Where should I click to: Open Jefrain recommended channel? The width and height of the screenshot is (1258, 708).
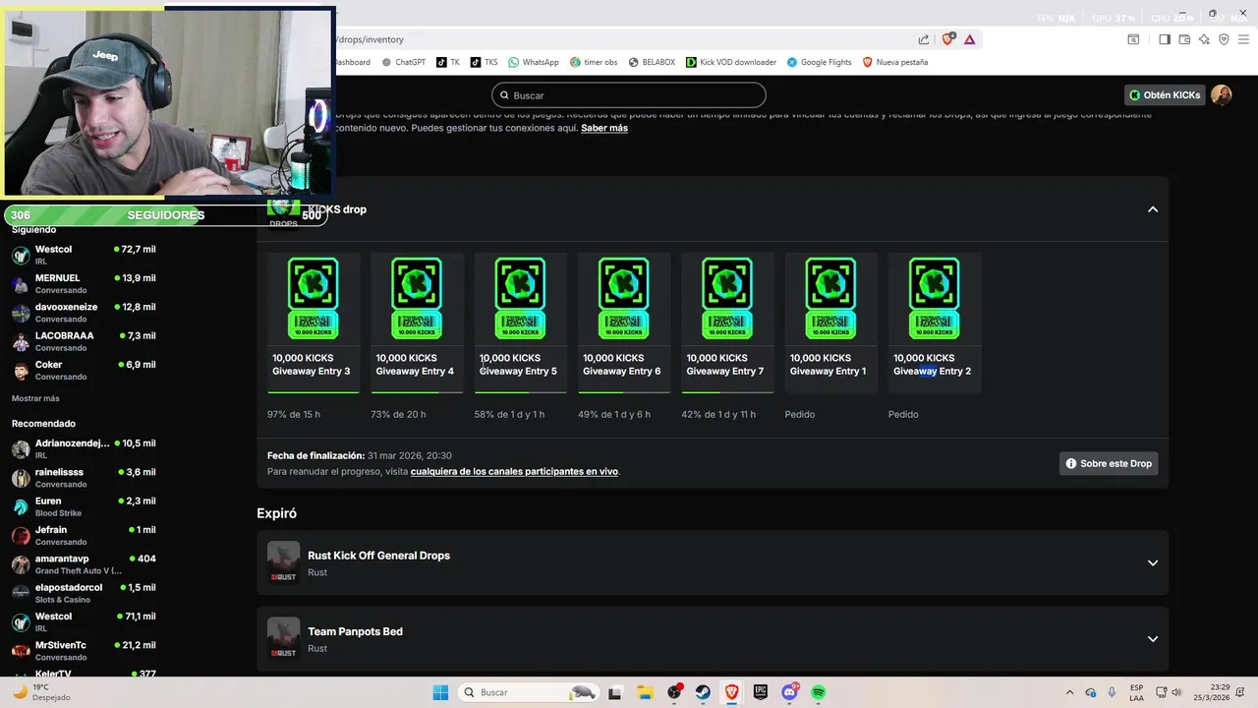pyautogui.click(x=84, y=535)
